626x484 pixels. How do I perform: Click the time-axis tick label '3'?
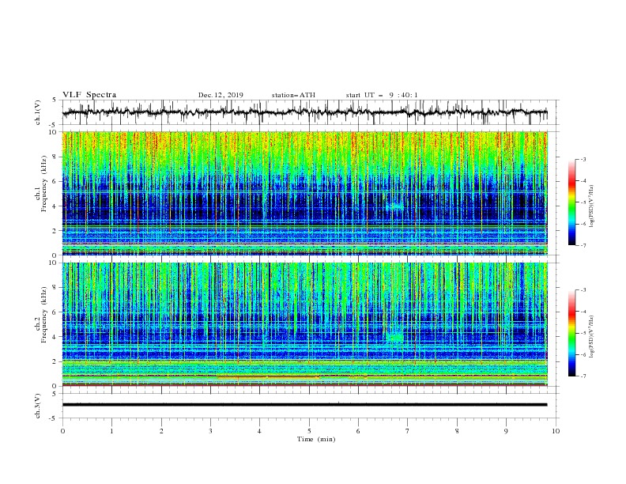pyautogui.click(x=210, y=431)
